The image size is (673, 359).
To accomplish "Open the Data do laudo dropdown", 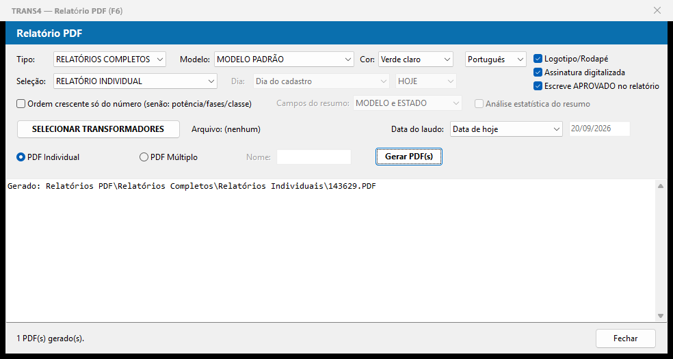I will point(506,129).
